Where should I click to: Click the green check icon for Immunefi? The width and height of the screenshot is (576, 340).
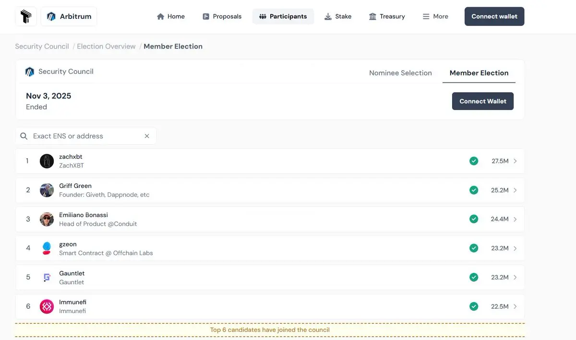tap(474, 306)
